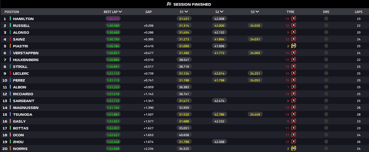The height and width of the screenshot is (152, 369).
Task: Open the BEST LAP column sort dropdown
Action: pos(120,12)
